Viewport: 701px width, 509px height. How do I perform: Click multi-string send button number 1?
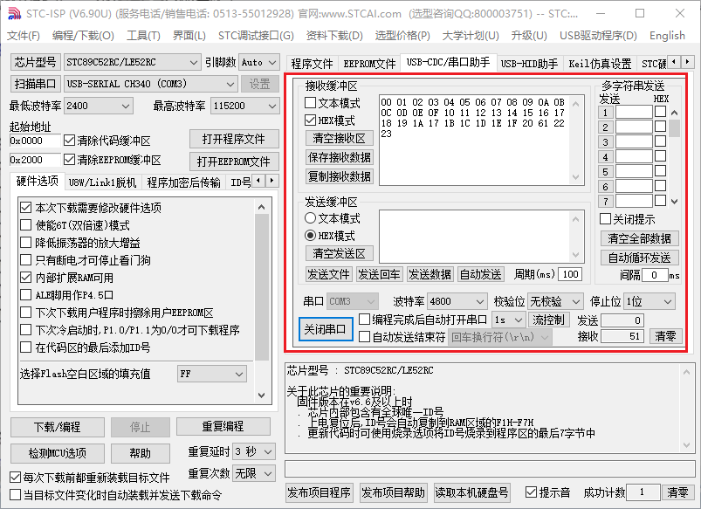(x=605, y=112)
